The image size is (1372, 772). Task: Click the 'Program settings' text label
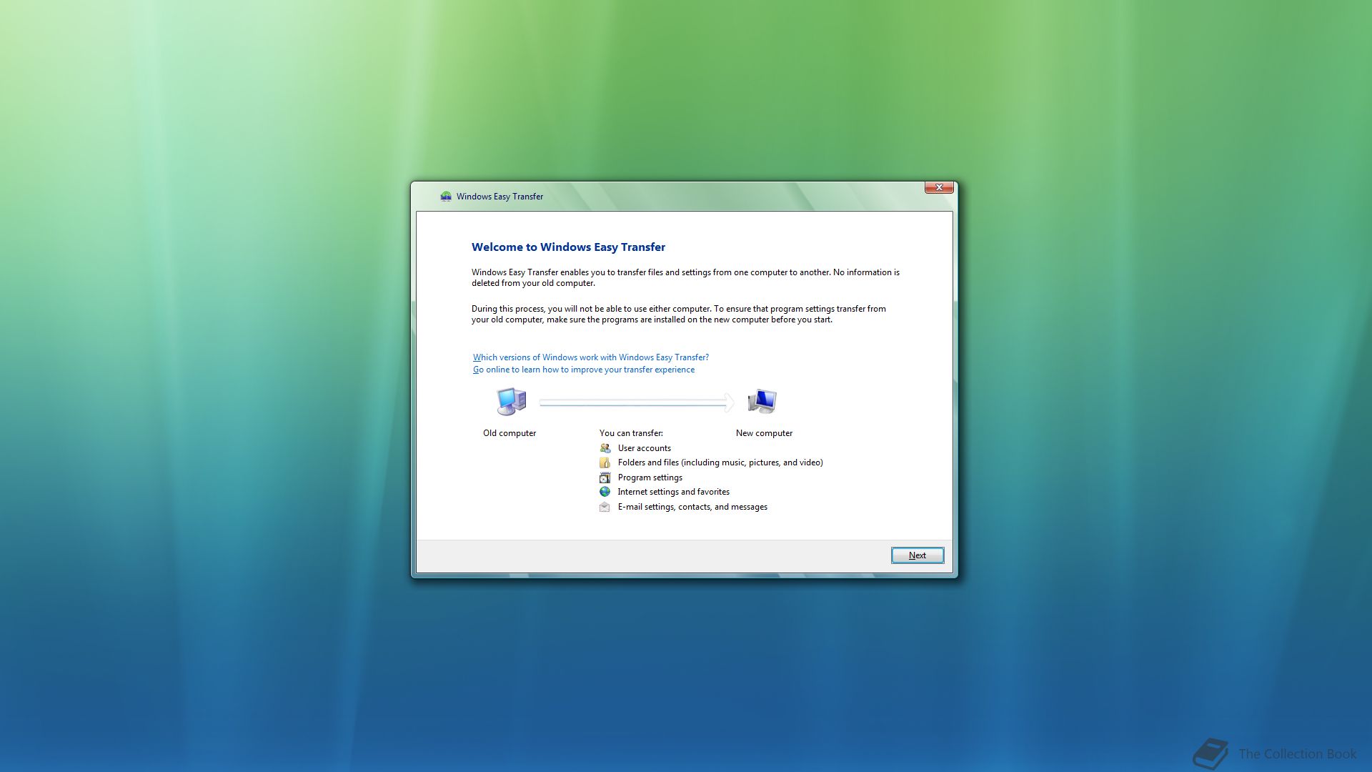(650, 477)
